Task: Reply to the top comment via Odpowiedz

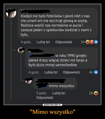Action: point(64,42)
